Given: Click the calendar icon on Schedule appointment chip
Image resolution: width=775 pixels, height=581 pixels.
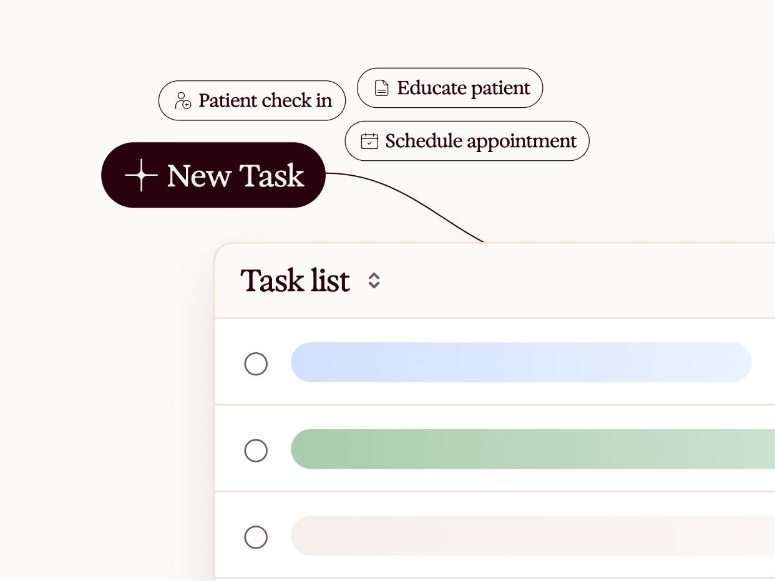Looking at the screenshot, I should [x=369, y=141].
